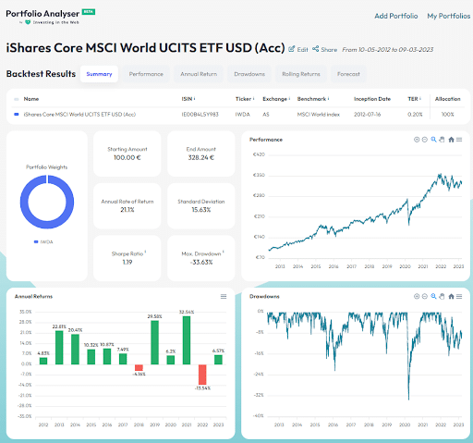Click the 2013 bar labeled 22.81%
The height and width of the screenshot is (443, 473).
click(59, 348)
